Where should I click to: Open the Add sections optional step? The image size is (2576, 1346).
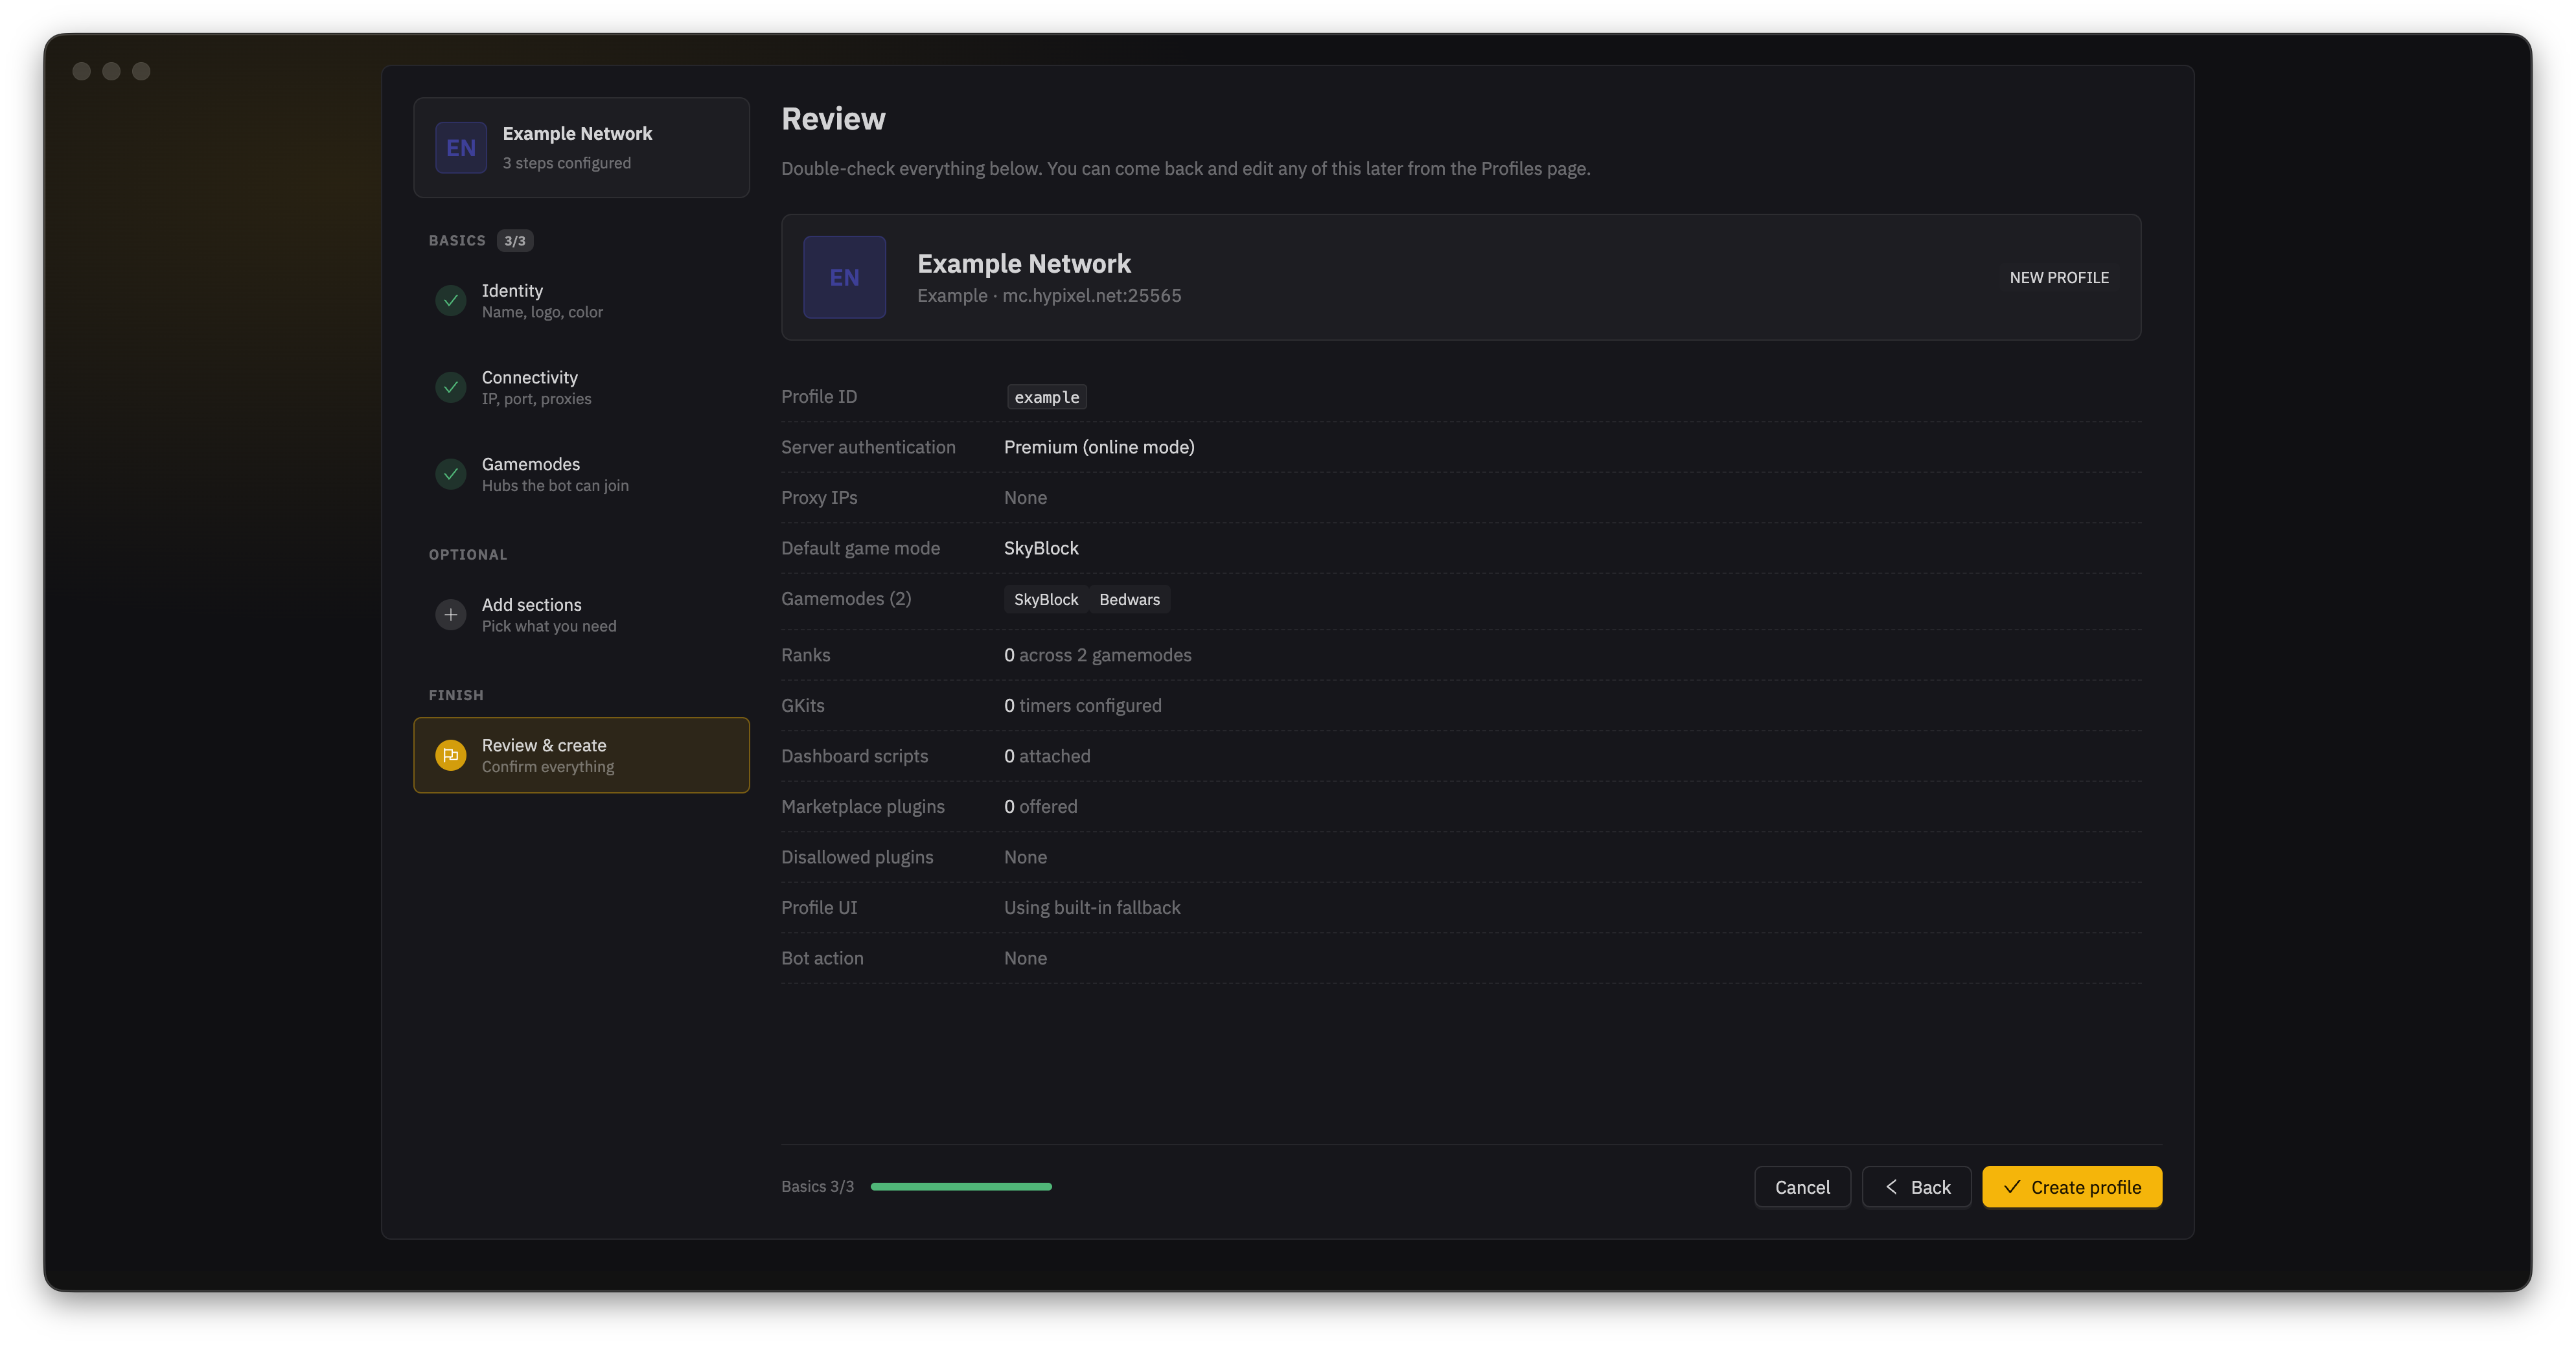(581, 615)
